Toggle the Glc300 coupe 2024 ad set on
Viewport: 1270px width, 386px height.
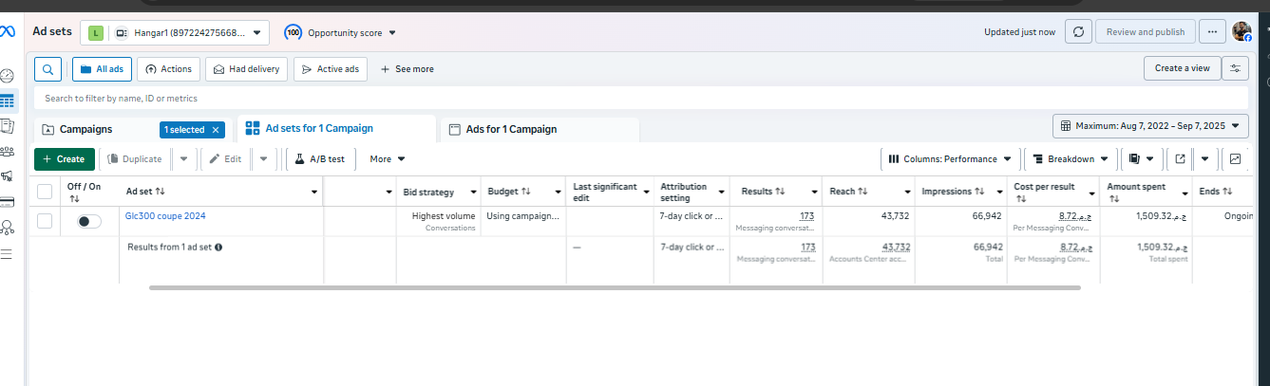[89, 221]
